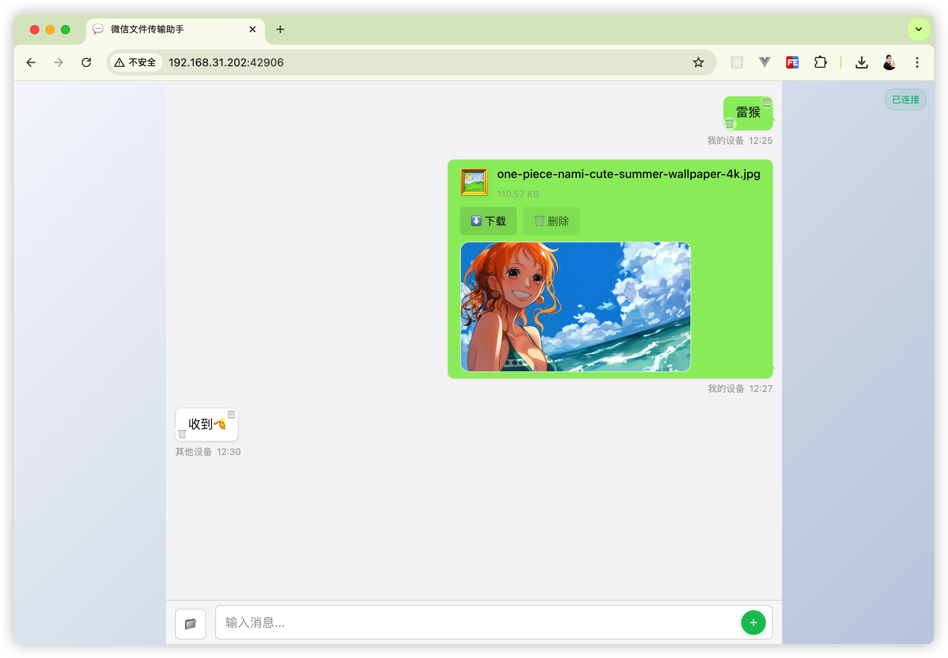Viewport: 948px width, 658px height.
Task: Open the folder file-upload icon
Action: (x=190, y=623)
